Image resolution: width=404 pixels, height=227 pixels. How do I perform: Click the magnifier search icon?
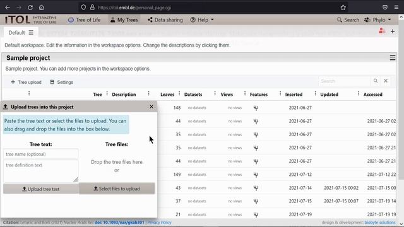pyautogui.click(x=376, y=81)
